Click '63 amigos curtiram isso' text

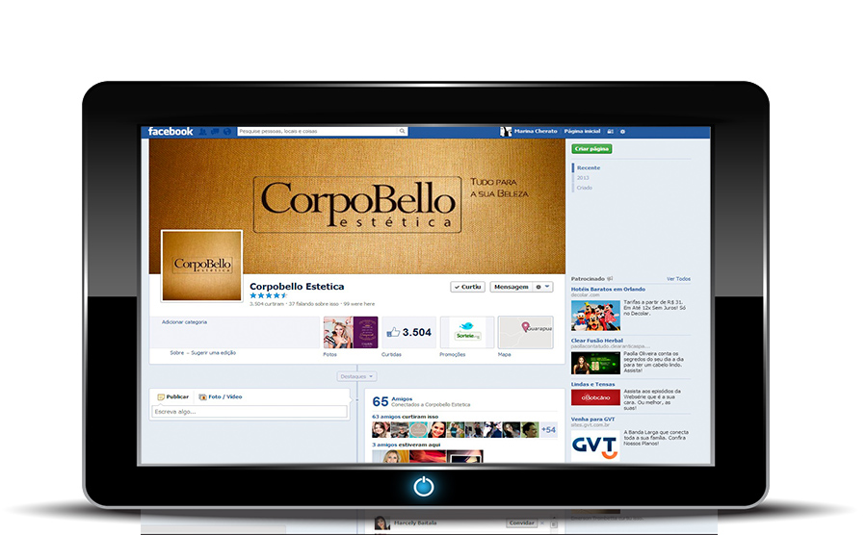(405, 417)
